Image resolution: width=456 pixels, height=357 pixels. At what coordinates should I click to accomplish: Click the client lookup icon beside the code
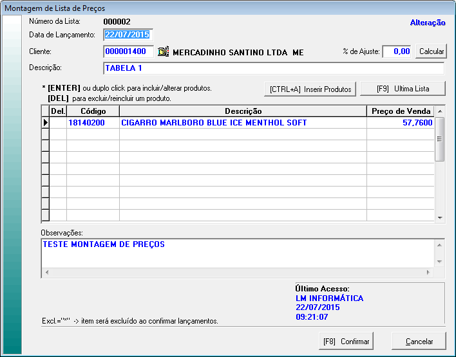163,52
